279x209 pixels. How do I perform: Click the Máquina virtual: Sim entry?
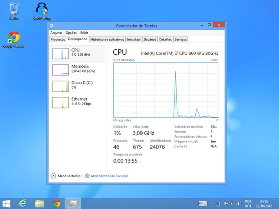[195, 142]
